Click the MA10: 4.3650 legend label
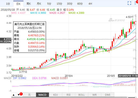The height and width of the screenshot is (98, 138). tap(38, 13)
